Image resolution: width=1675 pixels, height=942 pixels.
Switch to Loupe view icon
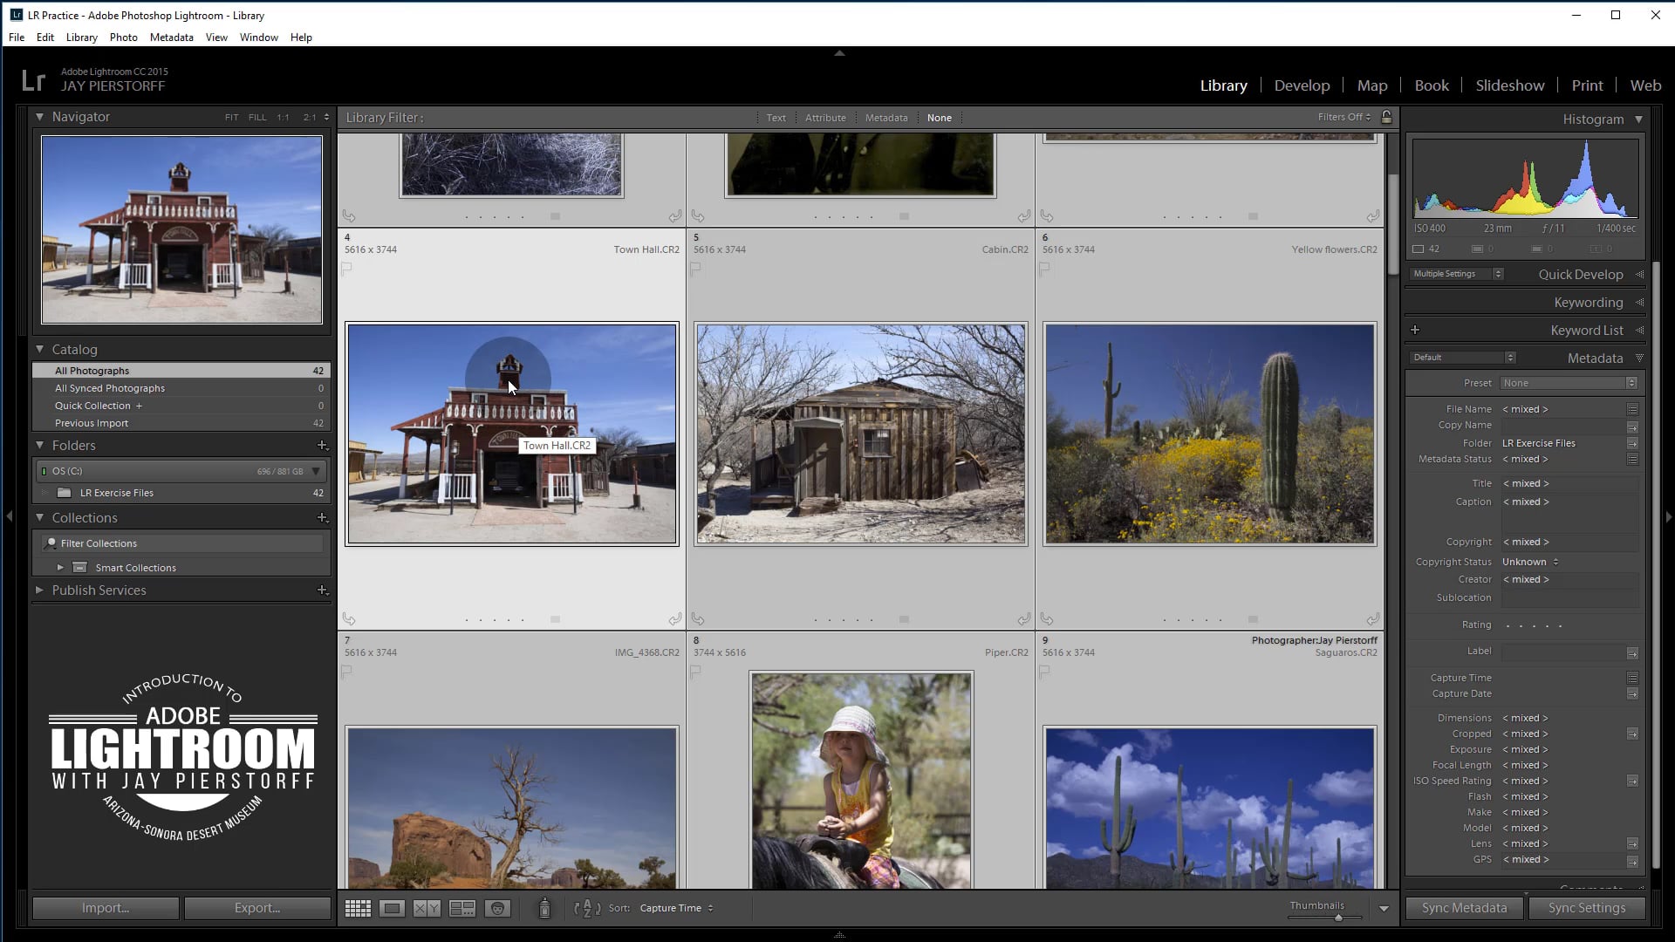click(x=392, y=908)
